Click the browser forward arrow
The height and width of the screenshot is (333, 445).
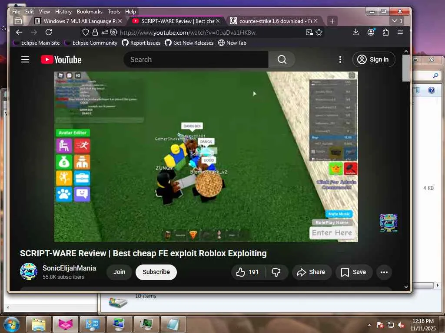click(x=34, y=32)
